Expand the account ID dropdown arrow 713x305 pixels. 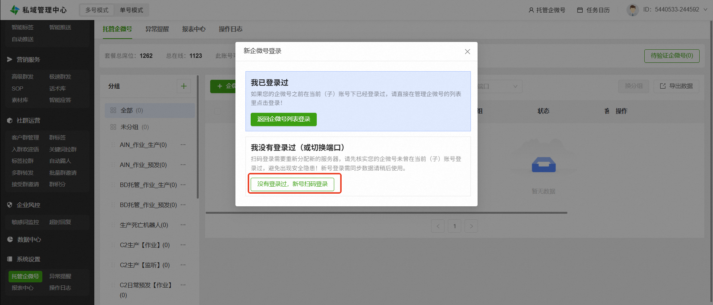706,10
